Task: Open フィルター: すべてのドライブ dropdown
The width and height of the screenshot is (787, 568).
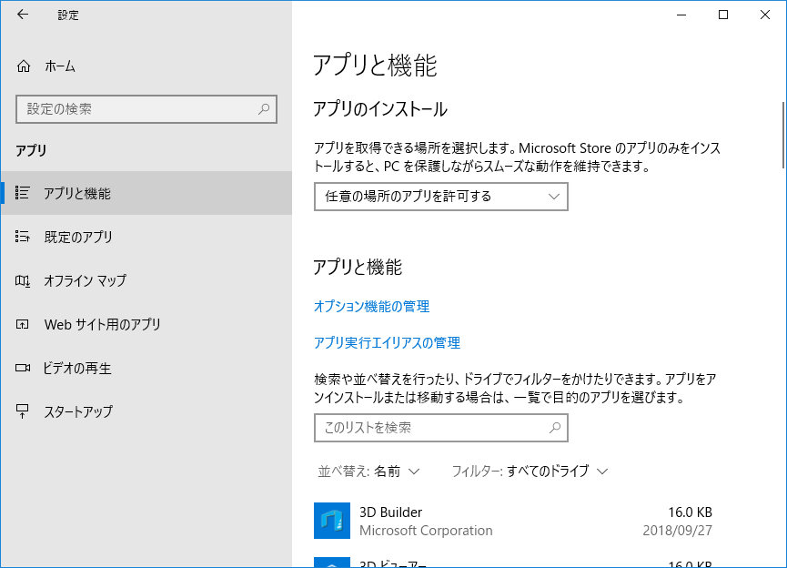Action: click(530, 472)
